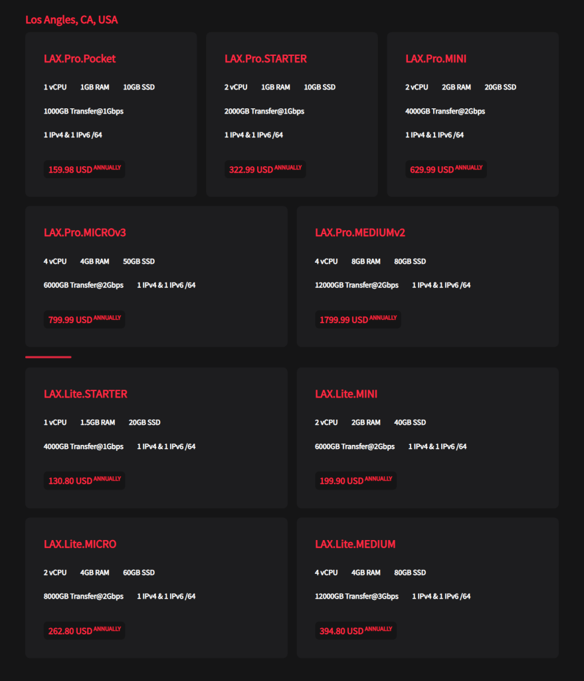Open the LAX.Pro.Pocket plan title
This screenshot has height=681, width=584.
[80, 59]
